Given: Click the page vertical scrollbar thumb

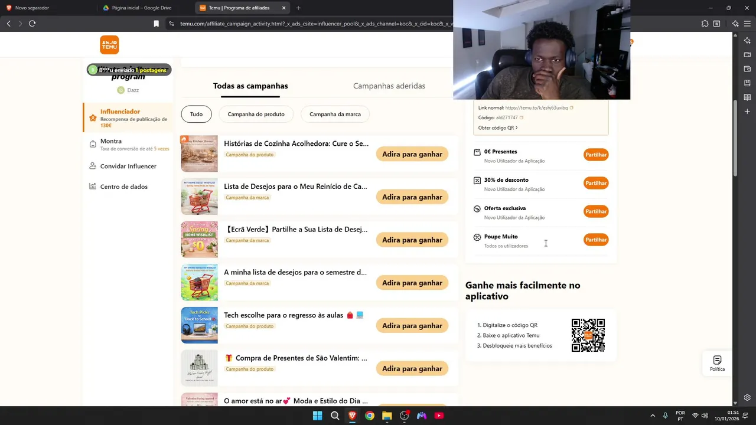Looking at the screenshot, I should [735, 138].
